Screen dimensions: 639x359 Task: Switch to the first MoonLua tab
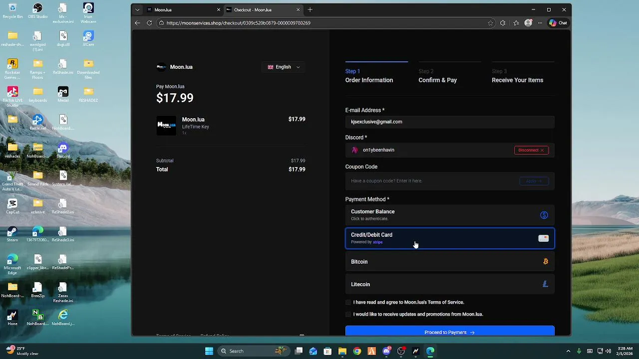(x=183, y=9)
